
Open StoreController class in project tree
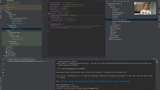18,24
